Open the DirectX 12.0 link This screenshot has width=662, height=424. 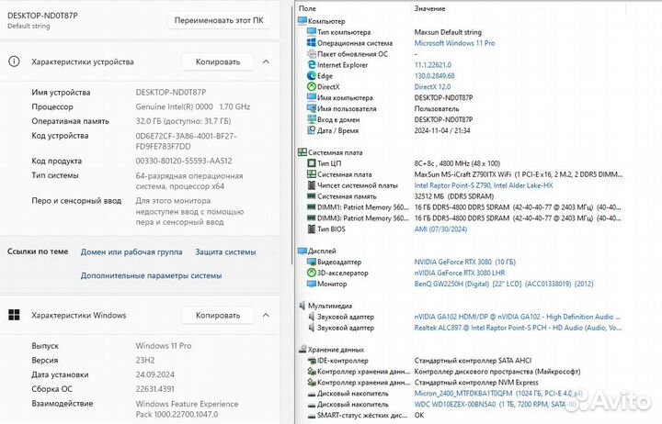tap(432, 86)
